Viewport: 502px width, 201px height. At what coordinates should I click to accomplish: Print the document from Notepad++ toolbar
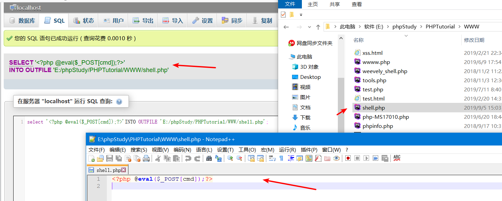coord(146,158)
